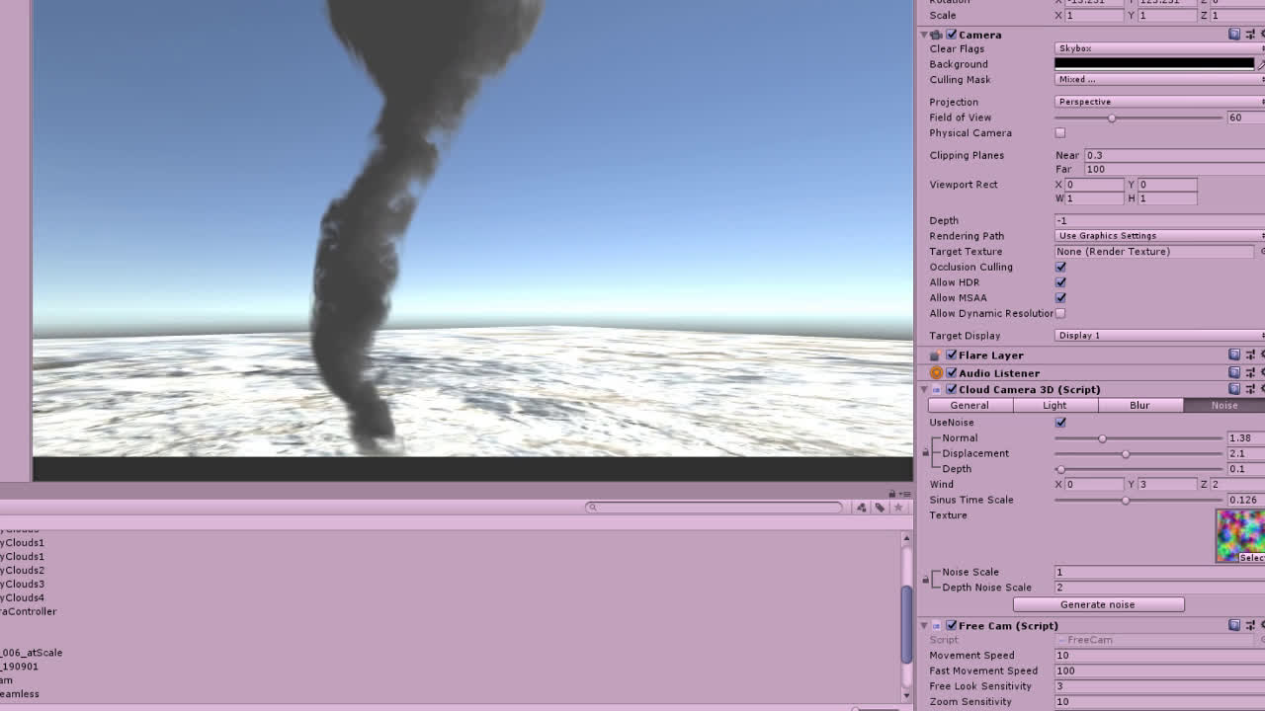The height and width of the screenshot is (711, 1265).
Task: Click the favorites star icon in Project panel
Action: pos(898,508)
